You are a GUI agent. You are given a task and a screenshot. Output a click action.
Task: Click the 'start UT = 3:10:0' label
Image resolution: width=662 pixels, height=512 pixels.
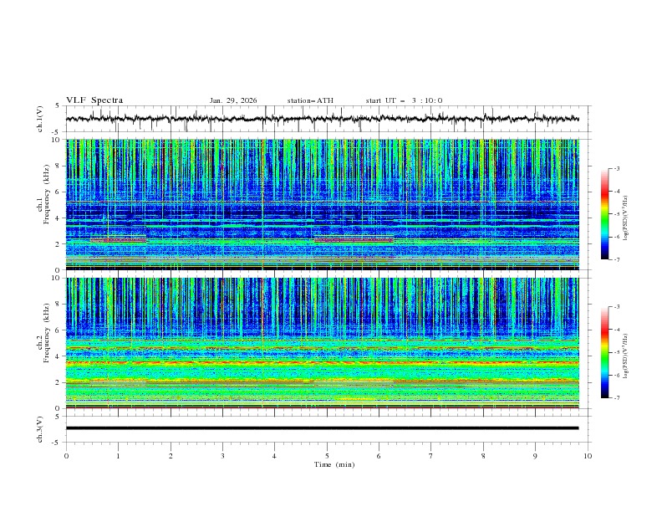coord(404,100)
